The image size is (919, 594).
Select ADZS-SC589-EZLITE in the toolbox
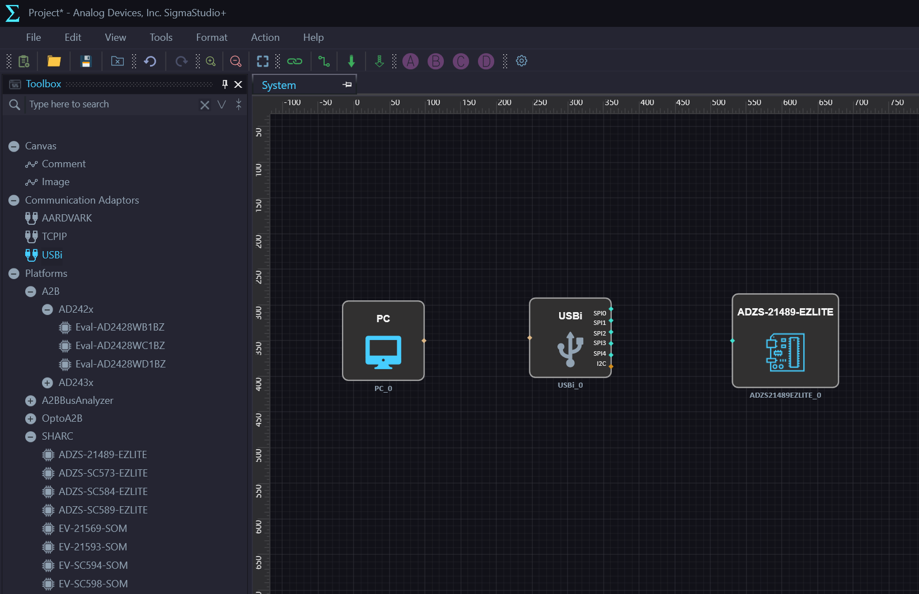coord(103,510)
